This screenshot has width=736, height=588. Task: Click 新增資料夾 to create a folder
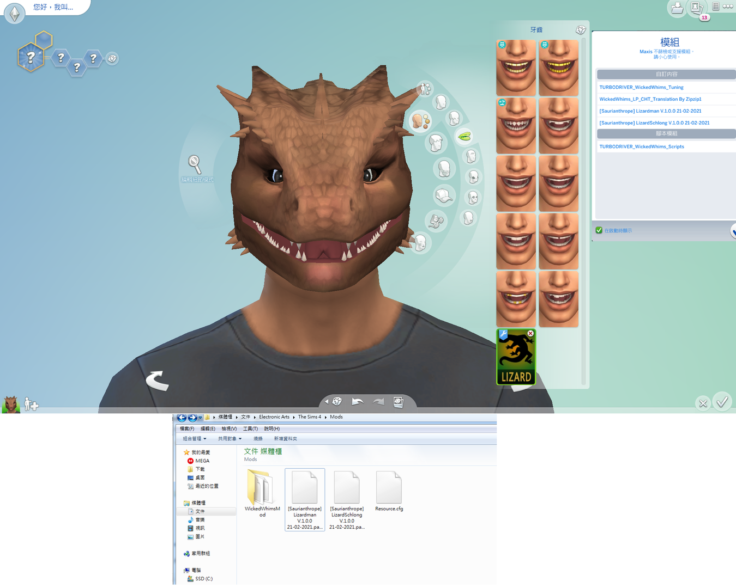[285, 439]
